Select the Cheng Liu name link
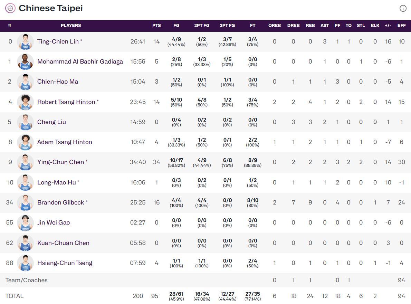 pyautogui.click(x=52, y=122)
